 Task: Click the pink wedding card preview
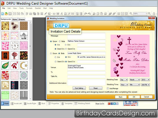point(130,56)
